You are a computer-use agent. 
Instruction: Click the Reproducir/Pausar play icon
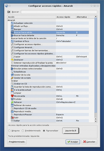tap(12, 114)
